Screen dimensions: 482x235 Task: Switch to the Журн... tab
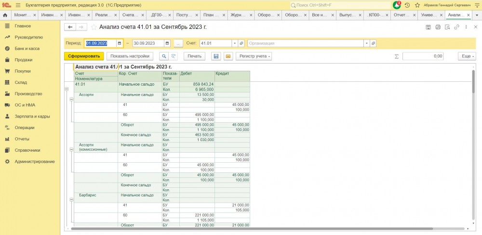(240, 15)
